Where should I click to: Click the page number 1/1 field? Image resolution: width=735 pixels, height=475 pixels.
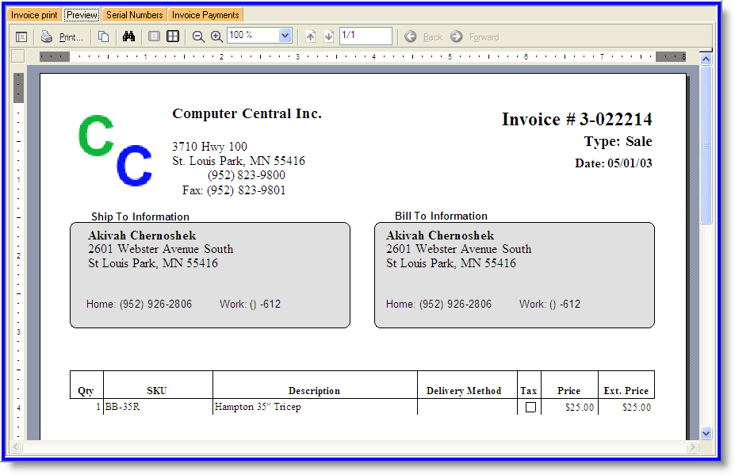tap(365, 36)
